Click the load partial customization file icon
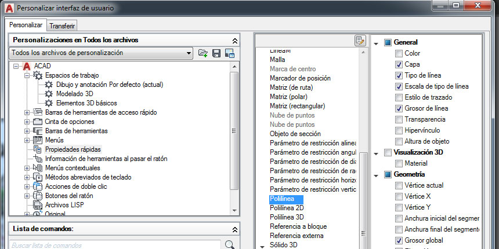This screenshot has width=499, height=249. (203, 53)
